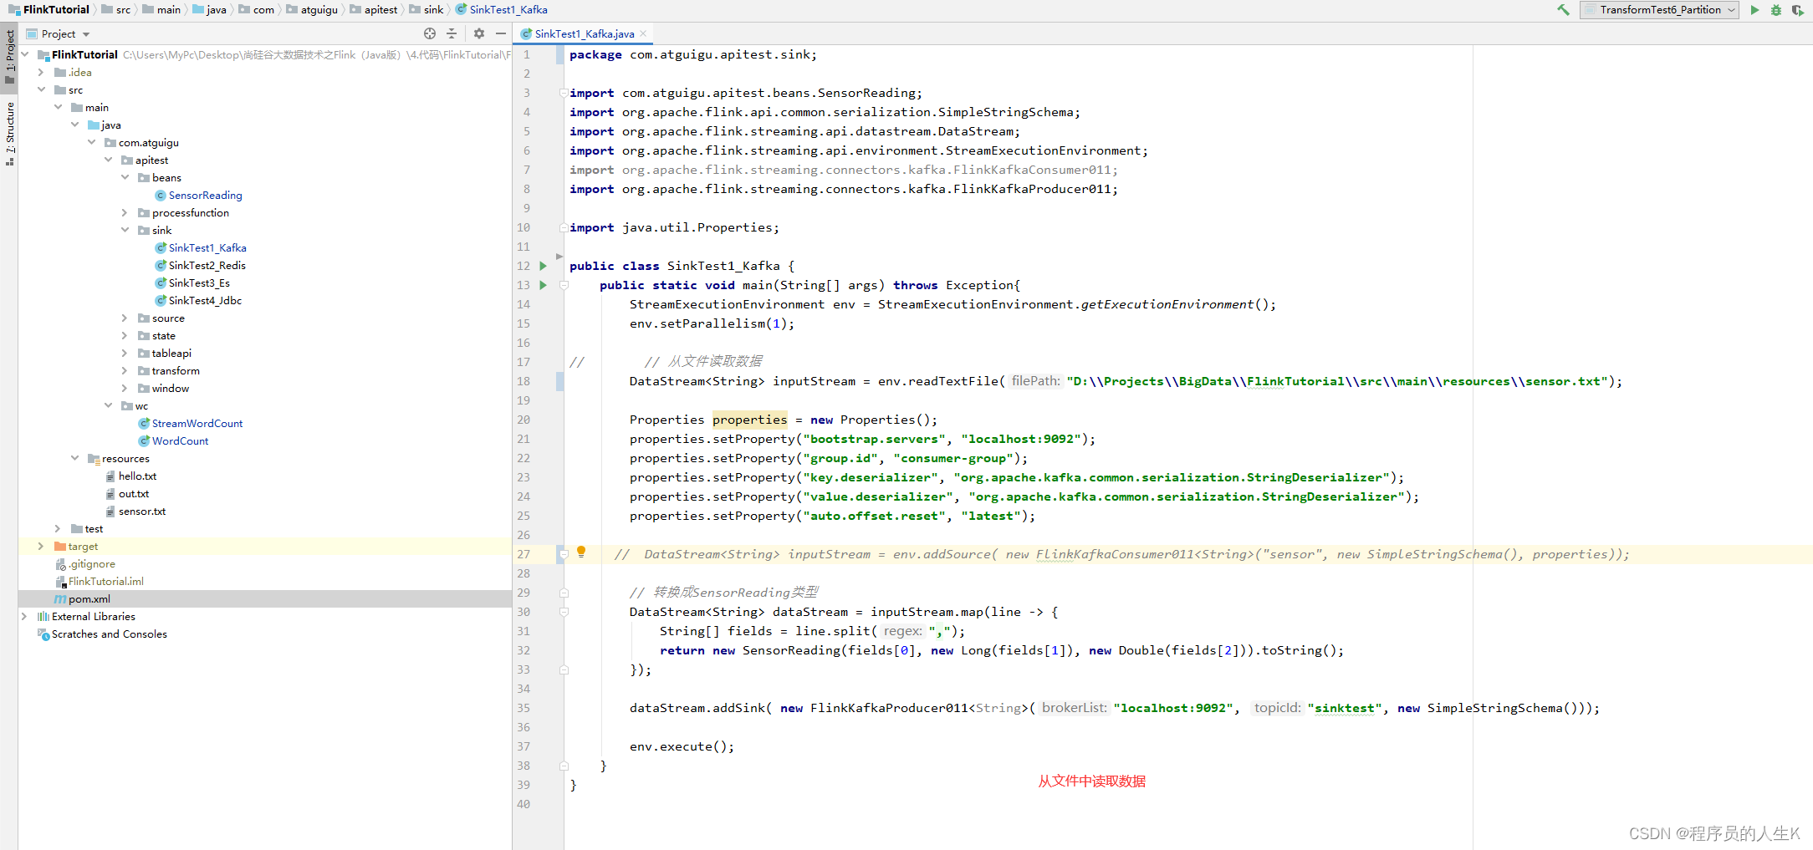Toggle fold marker at map lambda line 30
1813x850 pixels.
click(564, 612)
